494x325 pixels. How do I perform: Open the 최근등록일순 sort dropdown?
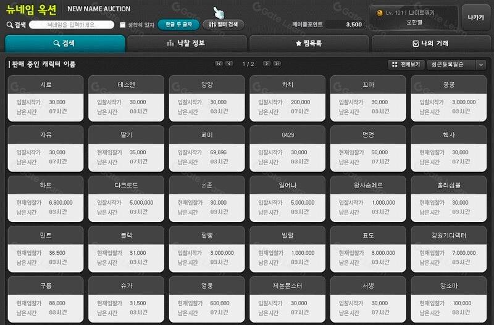(456, 65)
